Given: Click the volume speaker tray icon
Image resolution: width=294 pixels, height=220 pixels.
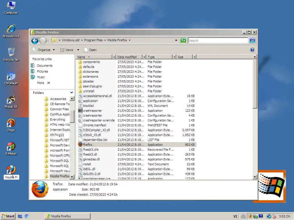Looking at the screenshot, I should [x=274, y=217].
